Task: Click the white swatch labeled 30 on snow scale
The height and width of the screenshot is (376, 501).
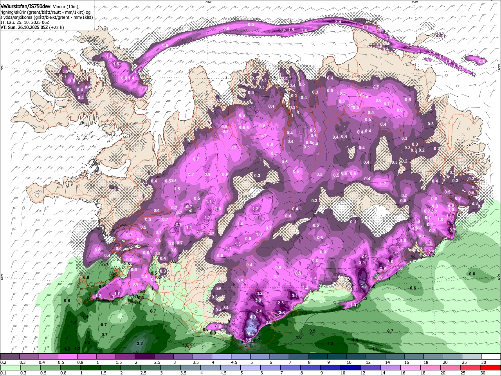Action: pos(491,357)
